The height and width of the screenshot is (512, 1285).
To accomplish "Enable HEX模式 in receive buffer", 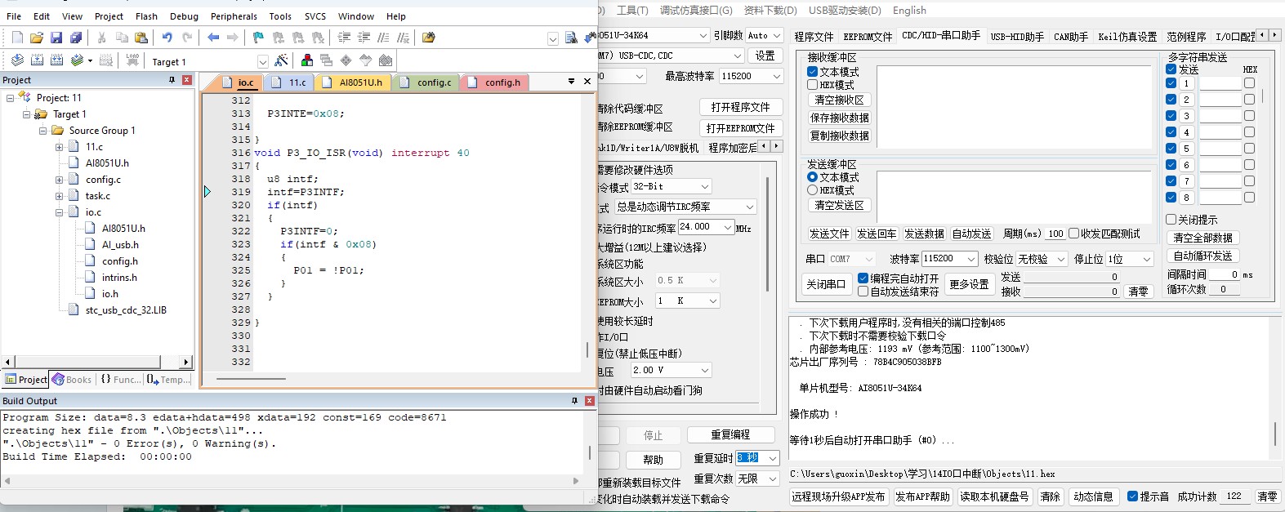I will 813,85.
